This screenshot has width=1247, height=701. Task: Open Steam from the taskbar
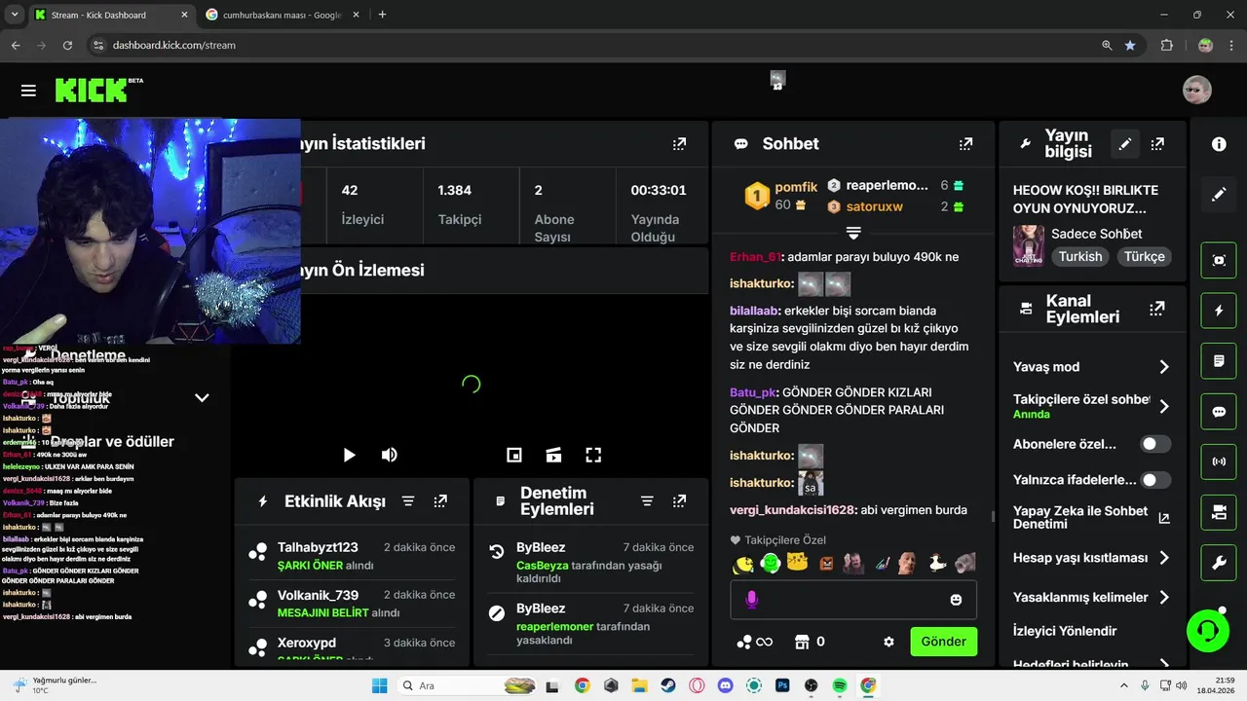668,685
